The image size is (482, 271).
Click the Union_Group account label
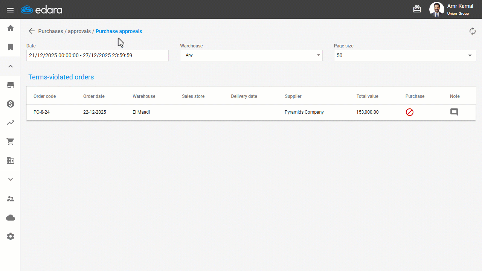click(x=458, y=14)
